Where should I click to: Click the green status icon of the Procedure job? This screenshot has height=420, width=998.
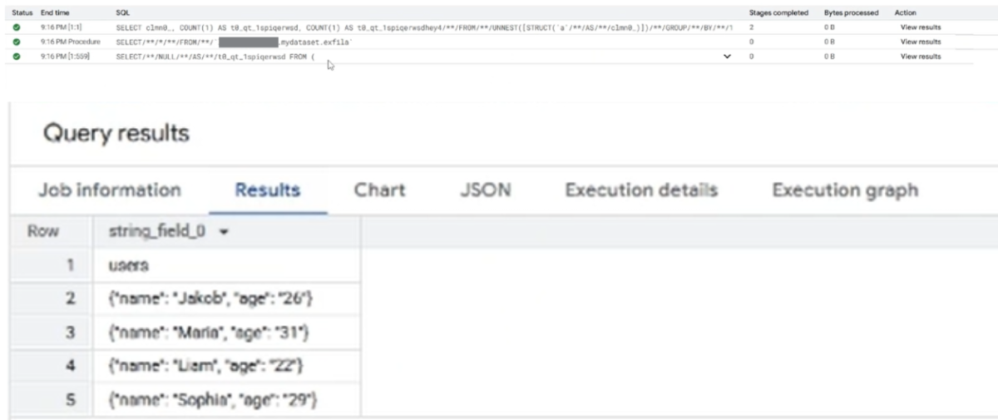[17, 42]
